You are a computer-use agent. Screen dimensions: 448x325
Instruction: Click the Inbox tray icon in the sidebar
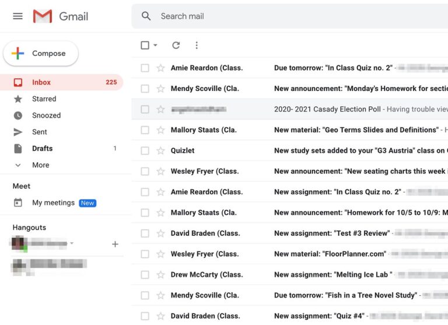tap(18, 82)
